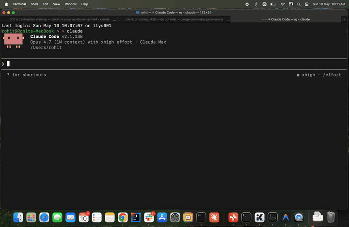Open Reminders from the Dock

click(96, 217)
